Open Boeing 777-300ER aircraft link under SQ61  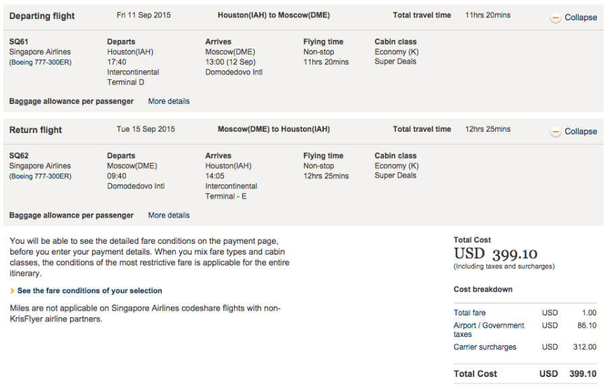(x=40, y=62)
